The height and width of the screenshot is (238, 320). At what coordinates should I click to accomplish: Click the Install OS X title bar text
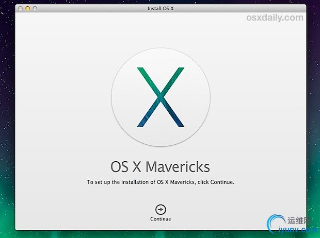coord(161,8)
